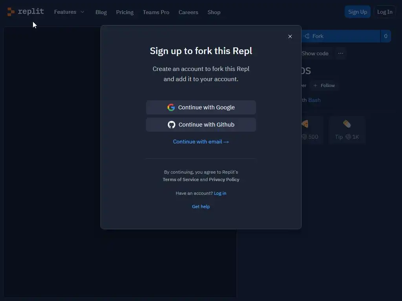Click the plus Follow button
Viewport: 402px width, 301px height.
click(324, 85)
